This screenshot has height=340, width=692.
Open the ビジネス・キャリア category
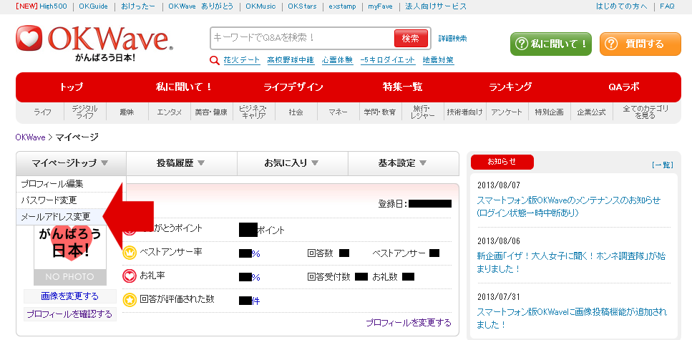click(254, 112)
